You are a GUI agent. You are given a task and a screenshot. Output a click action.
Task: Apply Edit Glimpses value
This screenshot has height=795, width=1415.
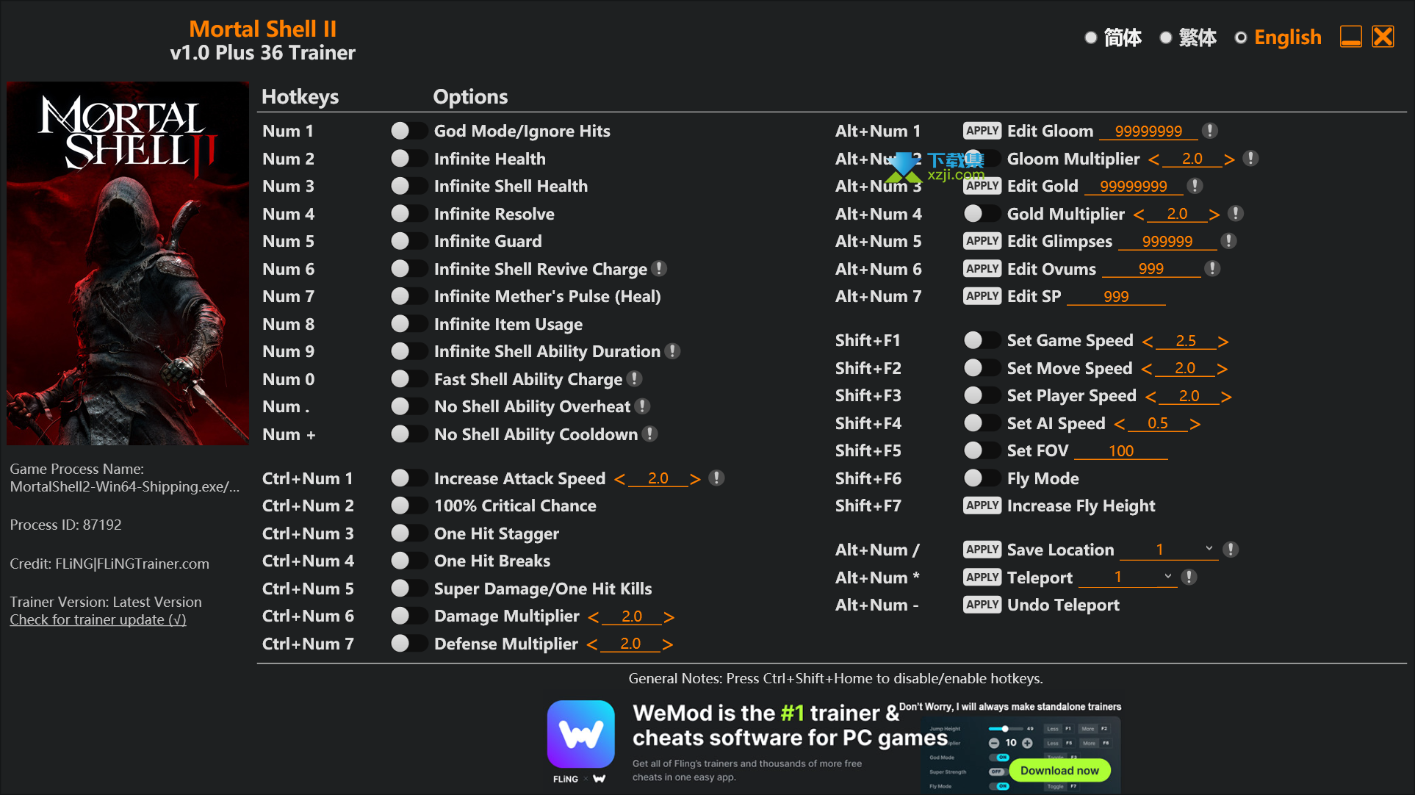pyautogui.click(x=982, y=241)
